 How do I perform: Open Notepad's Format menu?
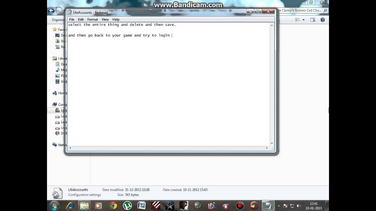[93, 19]
